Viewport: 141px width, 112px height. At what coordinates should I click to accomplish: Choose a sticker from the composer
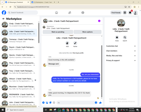pyautogui.click(x=50, y=103)
